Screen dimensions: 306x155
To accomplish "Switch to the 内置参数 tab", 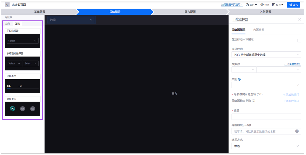I will (259, 30).
